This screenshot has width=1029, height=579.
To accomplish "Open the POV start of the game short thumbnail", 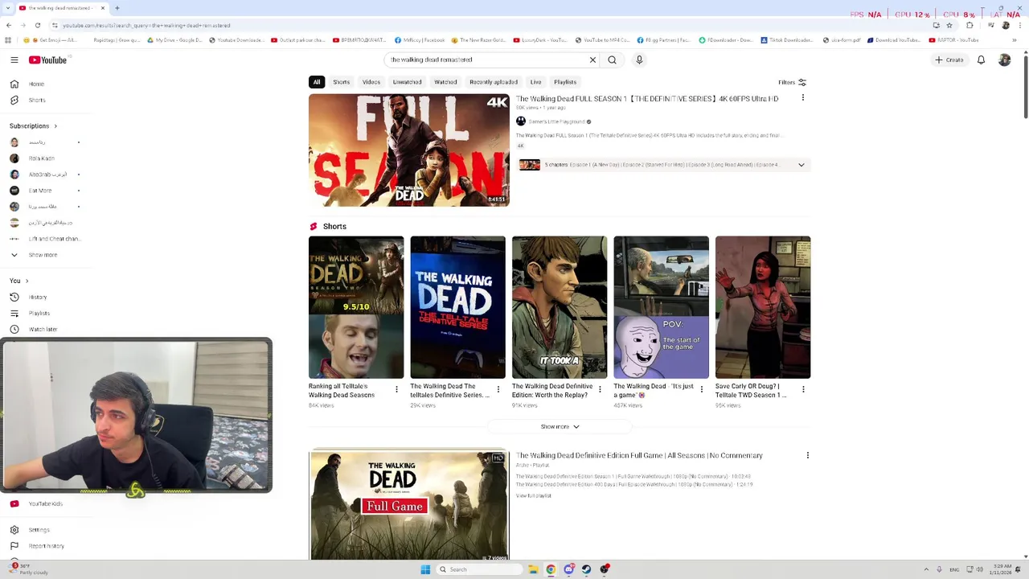I will coord(662,307).
